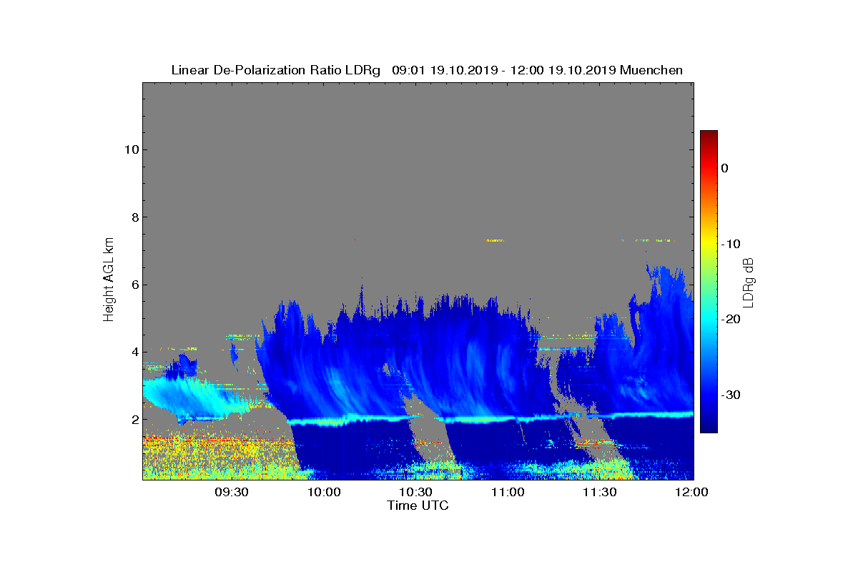Select the 'Muenchen' location text in the title
Image resolution: width=858 pixels, height=572 pixels.
click(x=651, y=70)
